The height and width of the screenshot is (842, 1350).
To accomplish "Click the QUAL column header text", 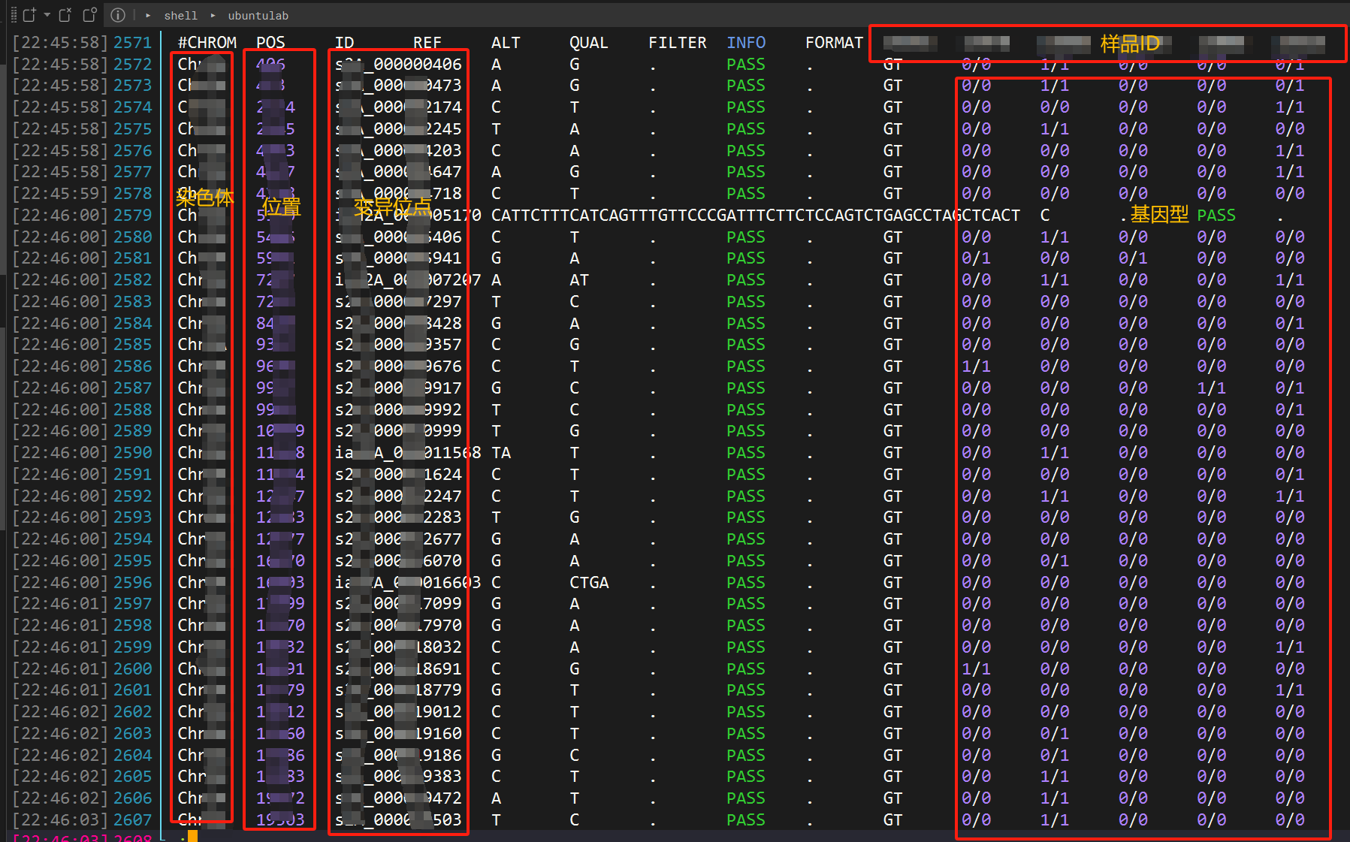I will tap(588, 43).
